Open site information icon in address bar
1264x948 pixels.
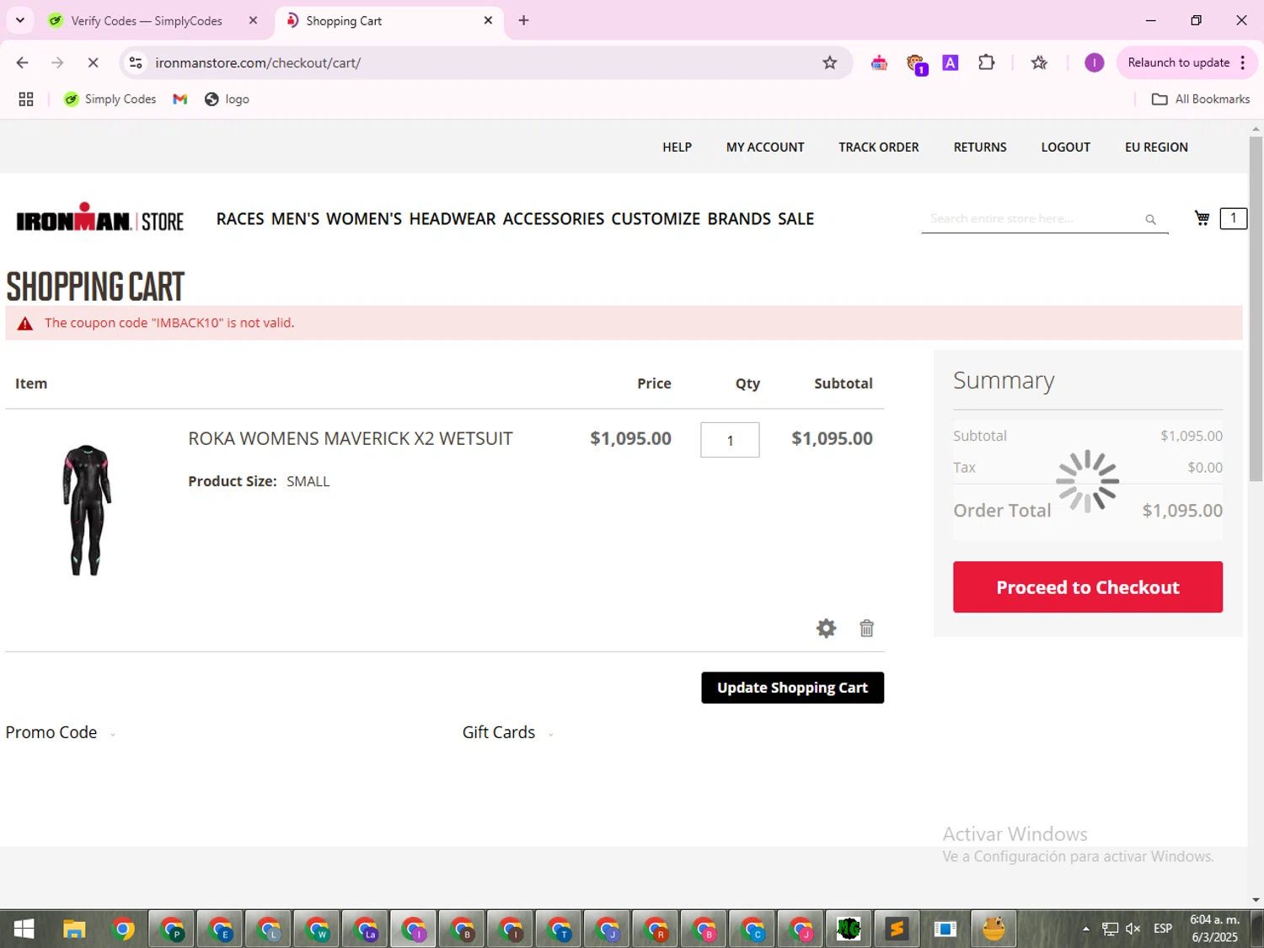tap(136, 62)
